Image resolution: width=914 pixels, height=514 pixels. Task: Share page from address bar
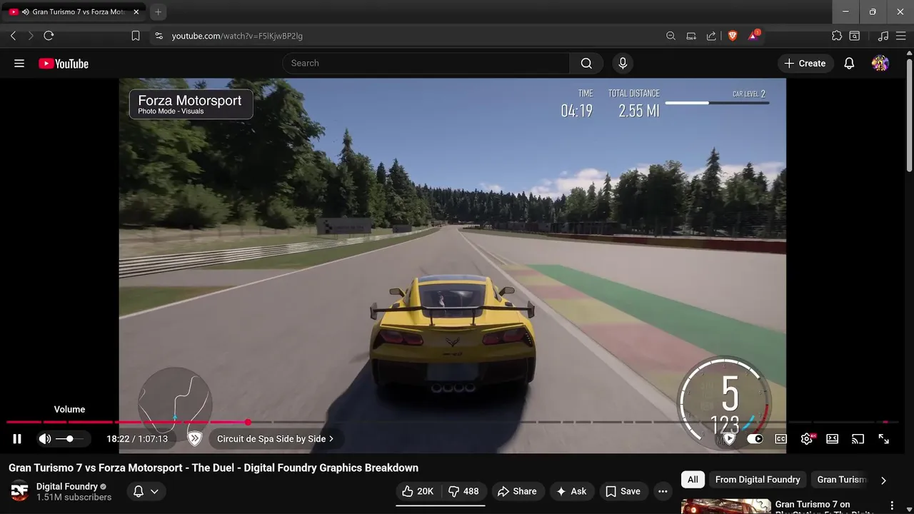[711, 36]
